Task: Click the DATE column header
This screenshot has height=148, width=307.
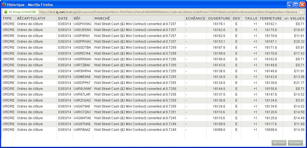Action: pos(63,18)
